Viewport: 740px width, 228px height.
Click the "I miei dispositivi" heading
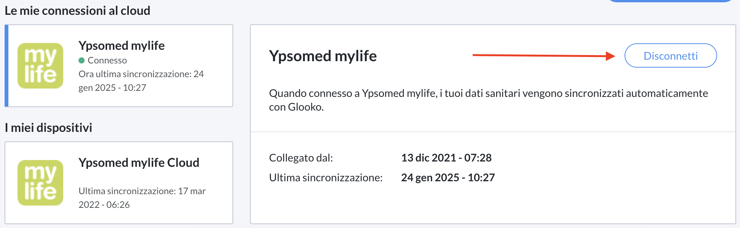pos(48,128)
